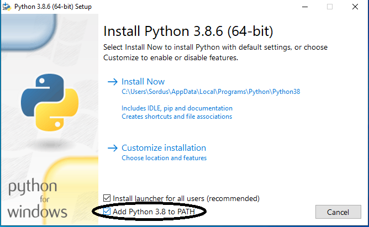Click the default install path under Install Now

210,92
